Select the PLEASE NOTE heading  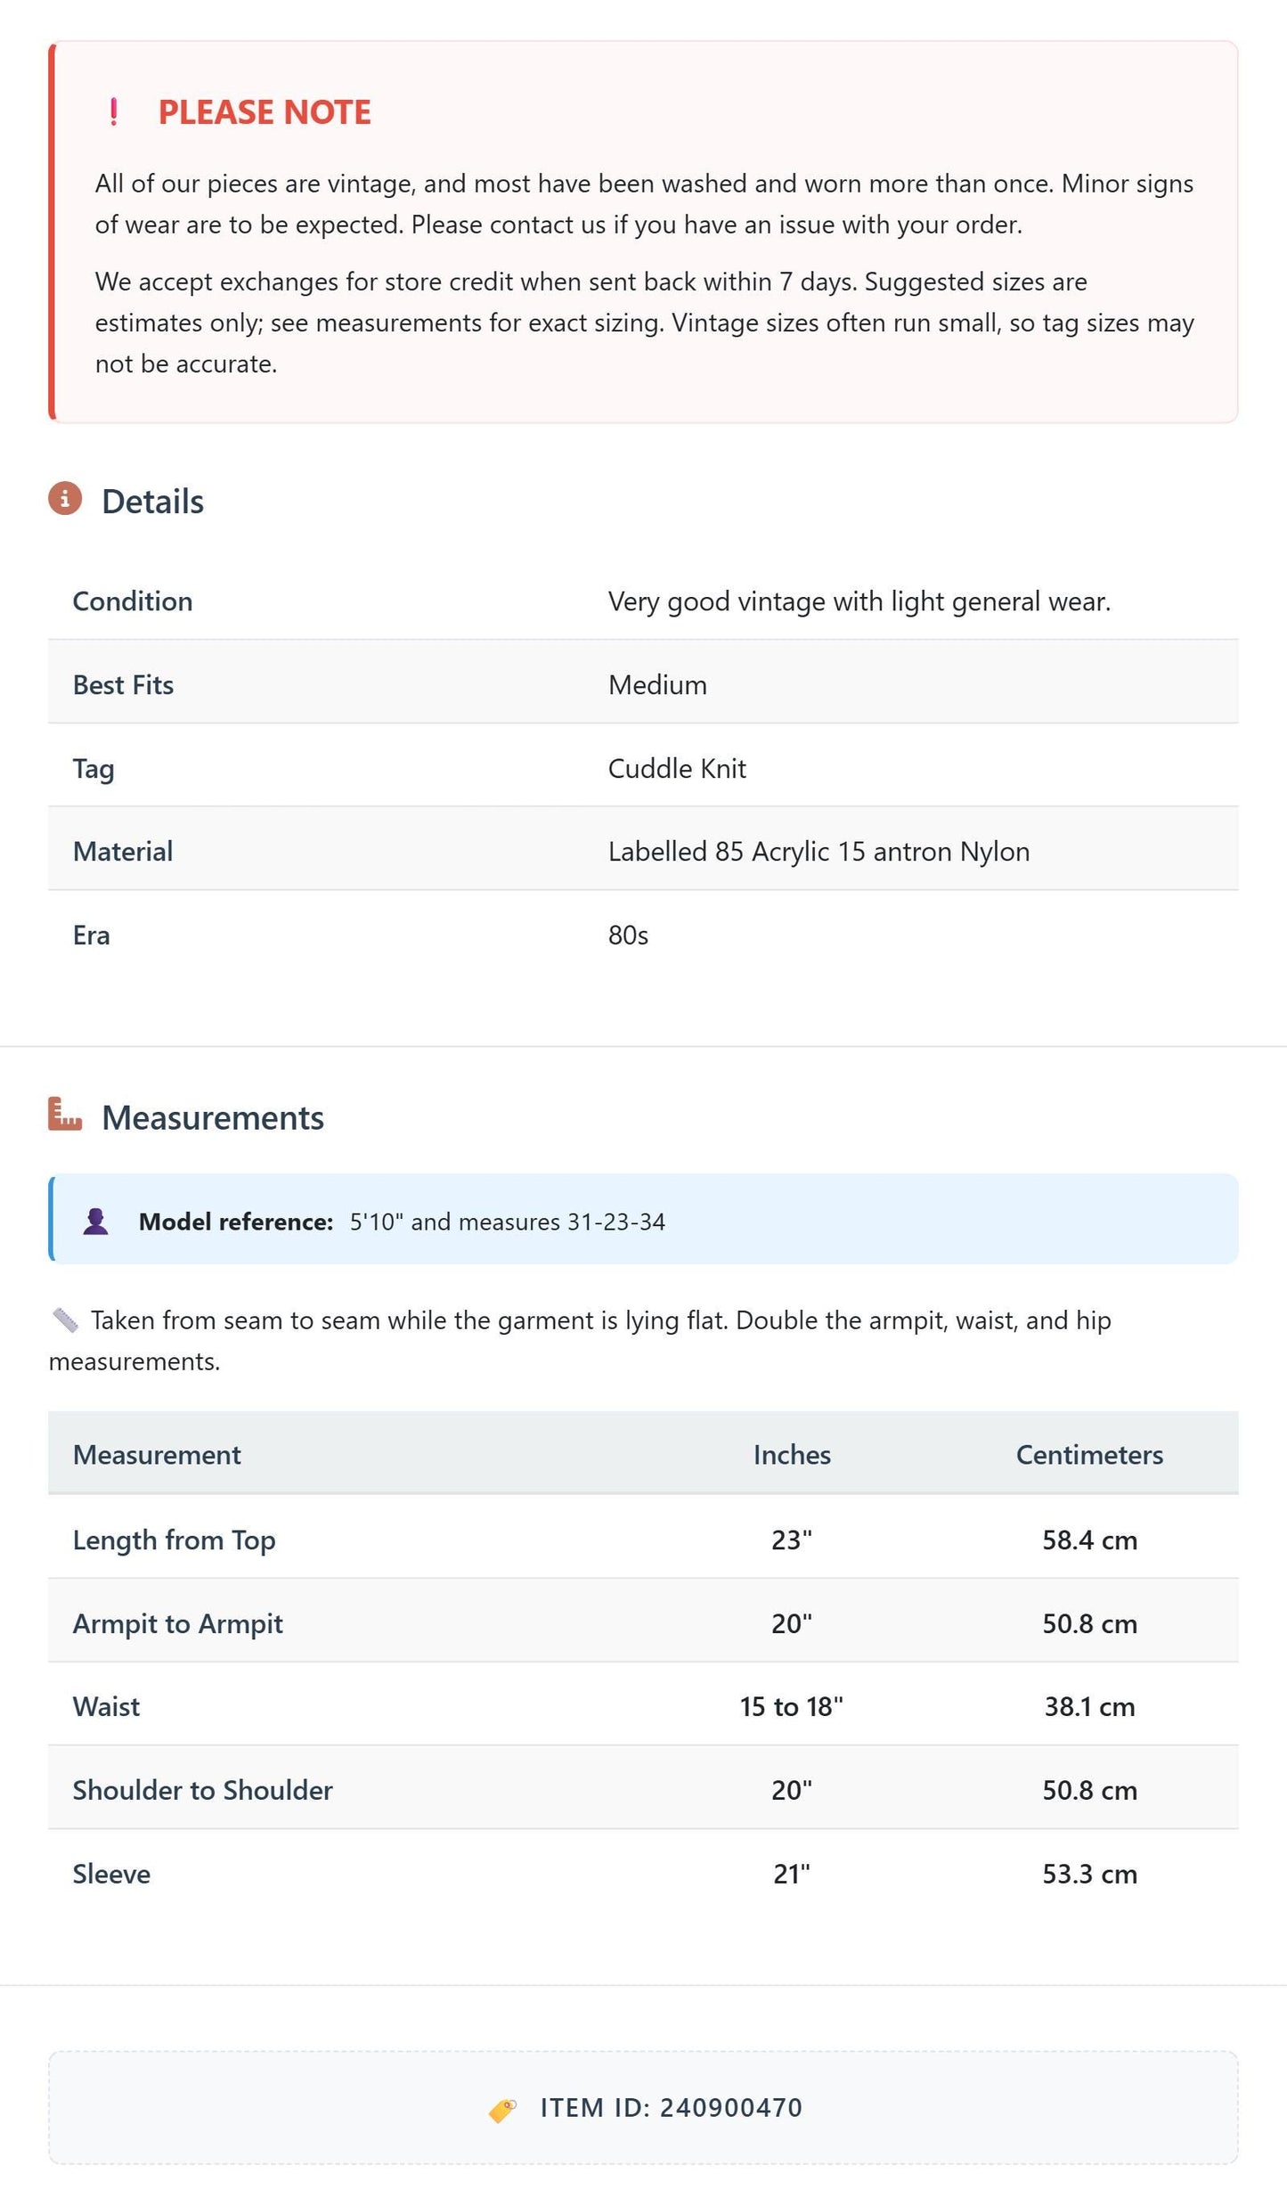pos(265,112)
